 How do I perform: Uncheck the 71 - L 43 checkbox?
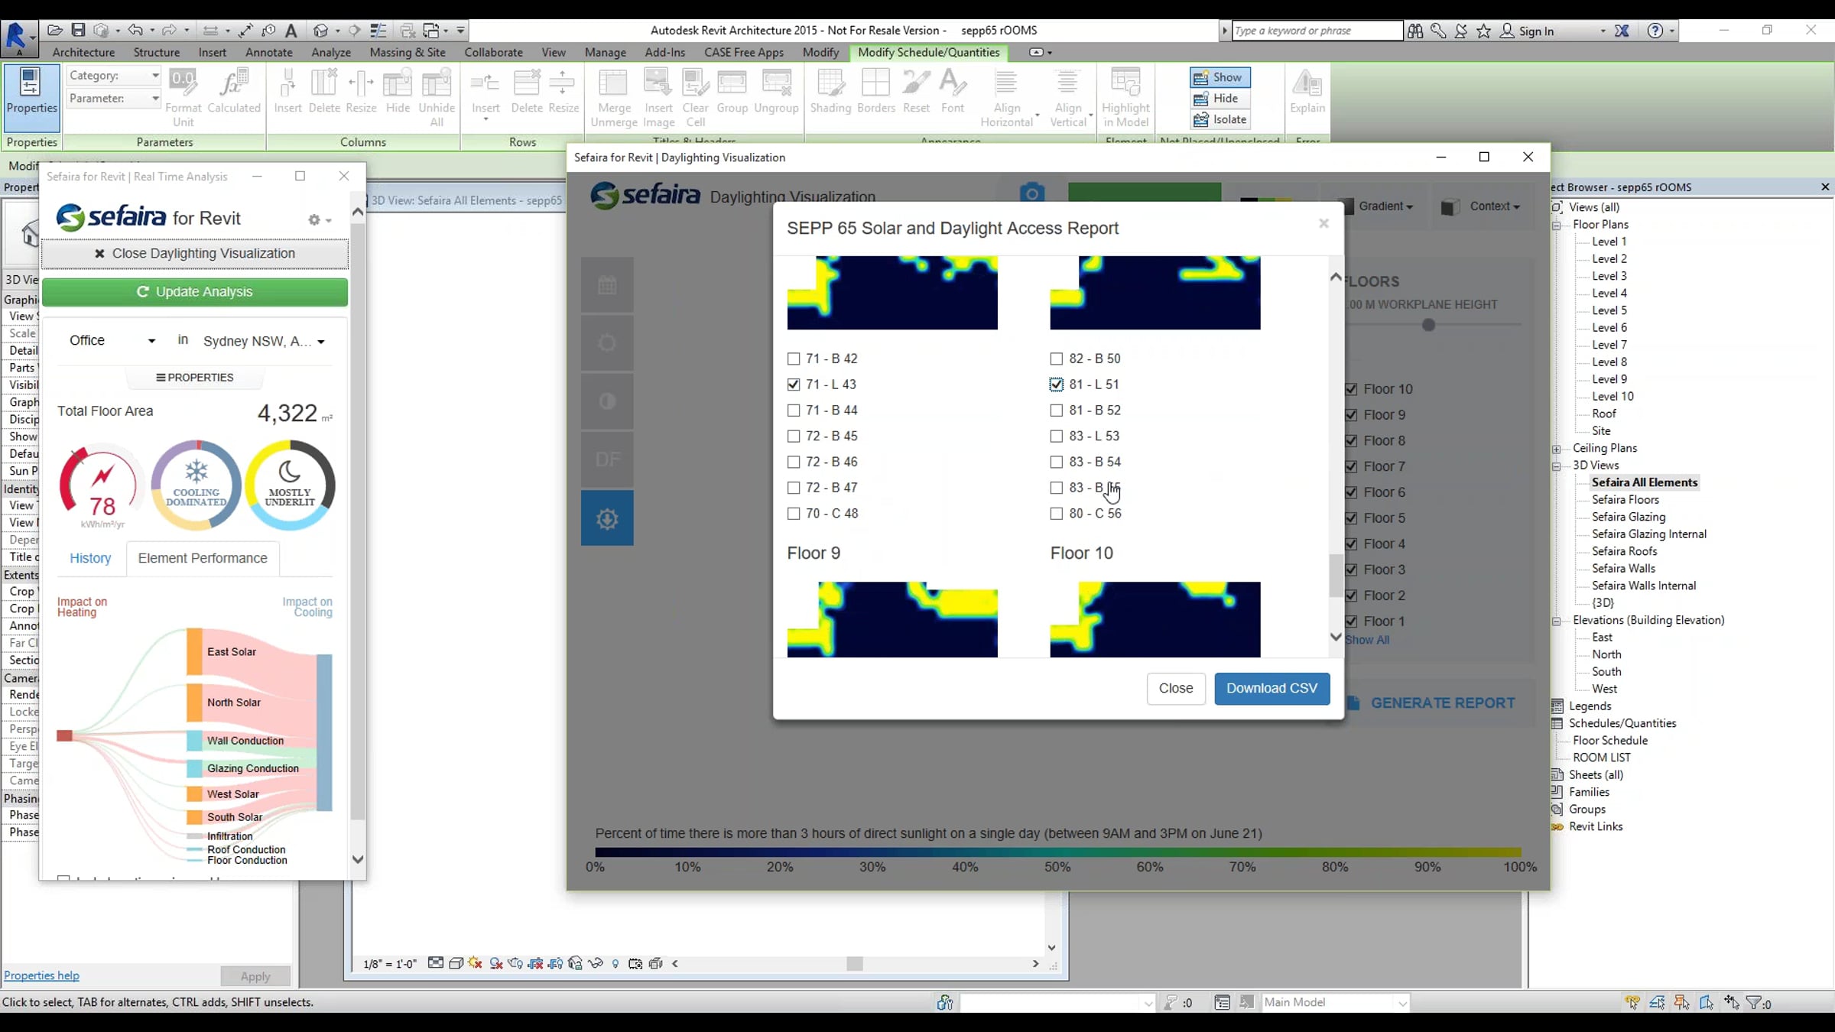click(794, 385)
